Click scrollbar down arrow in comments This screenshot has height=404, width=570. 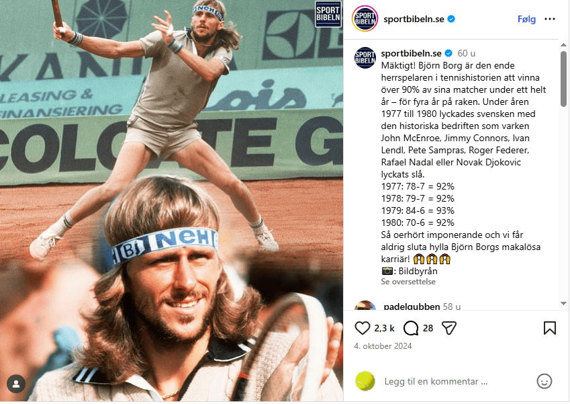click(563, 303)
